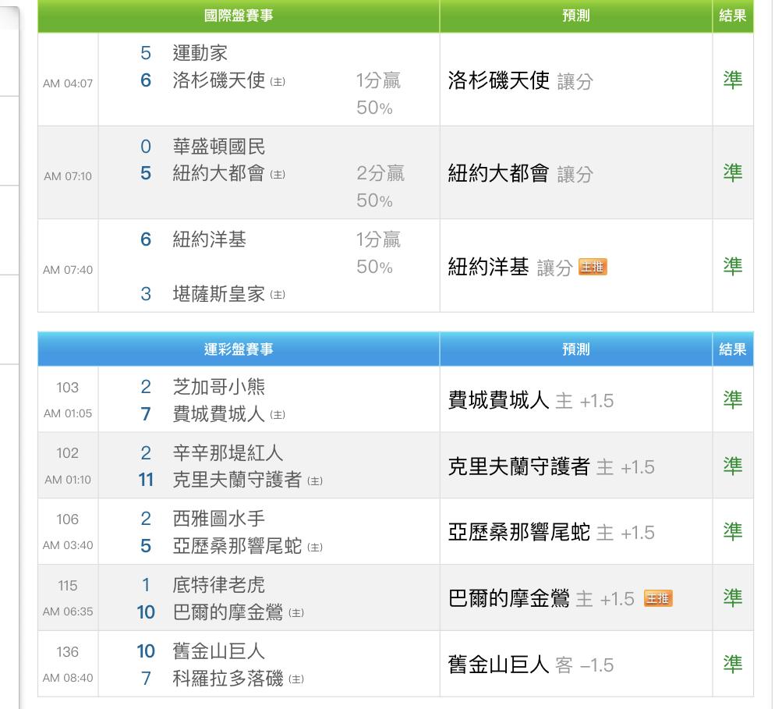
Task: Click the score 11 beside 克里夫蘭守護者
Action: point(146,480)
